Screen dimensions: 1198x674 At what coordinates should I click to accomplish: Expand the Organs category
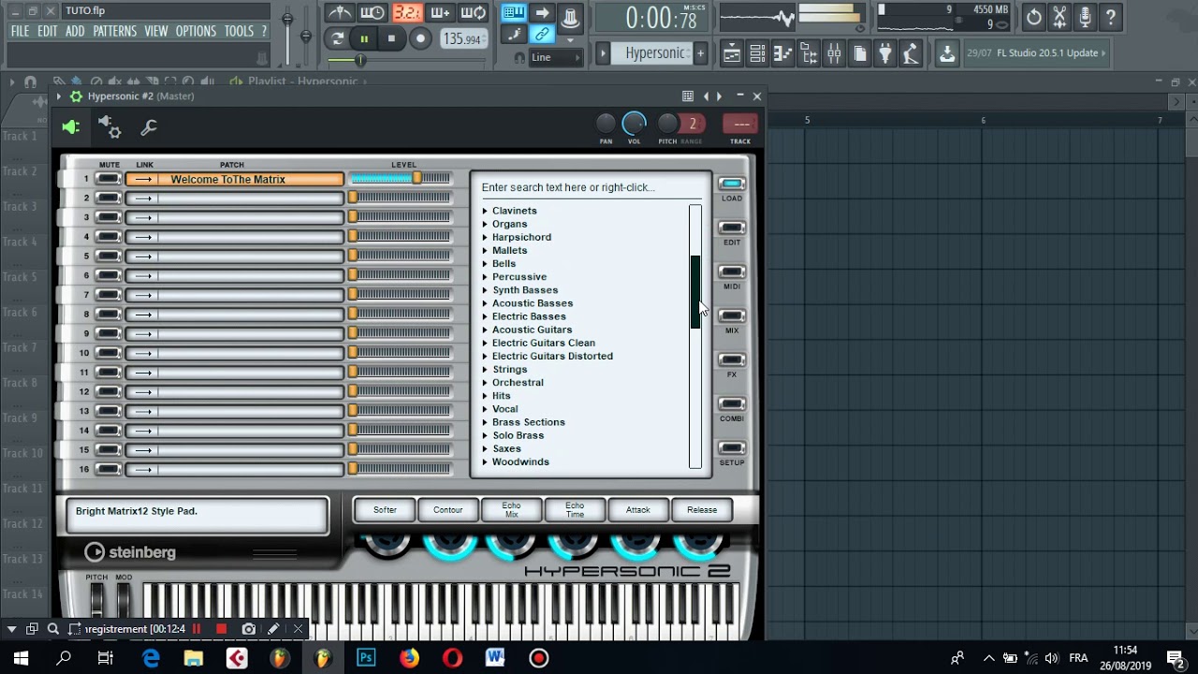[x=485, y=224]
